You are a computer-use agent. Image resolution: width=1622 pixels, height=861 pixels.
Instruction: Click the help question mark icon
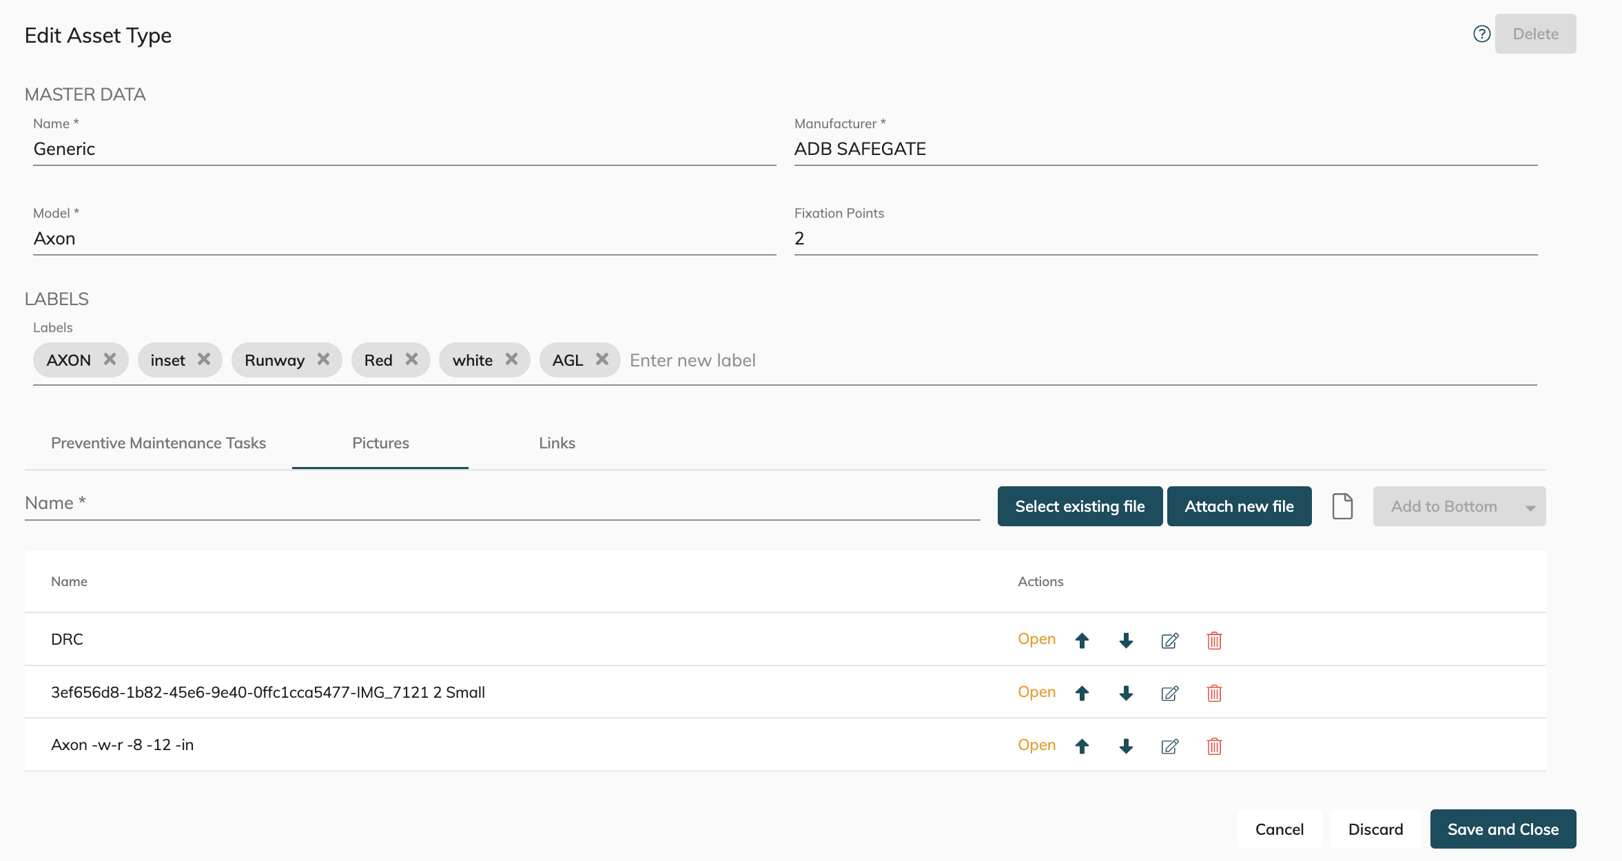1481,34
